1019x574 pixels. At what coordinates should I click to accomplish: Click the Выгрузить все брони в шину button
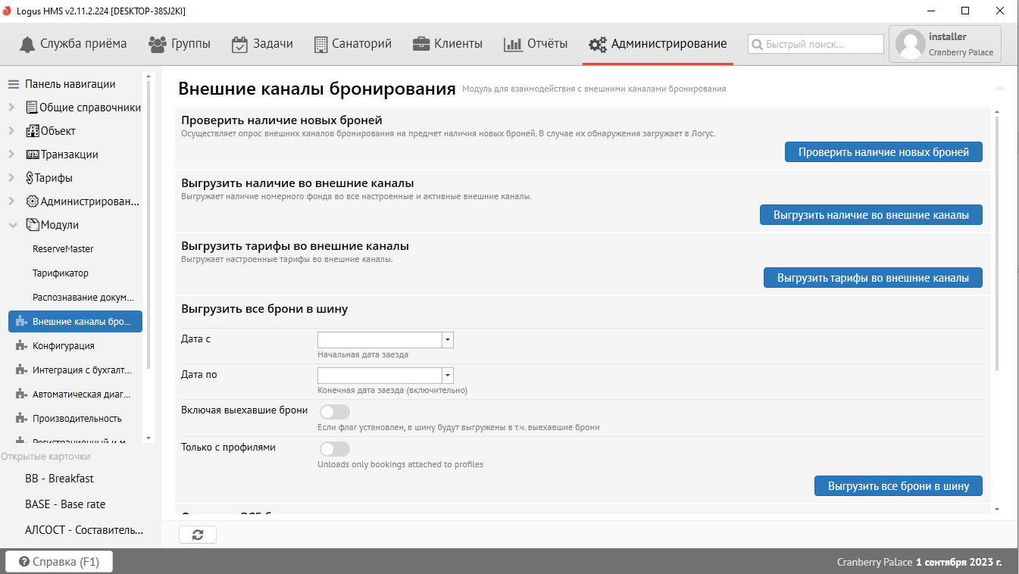click(x=898, y=486)
